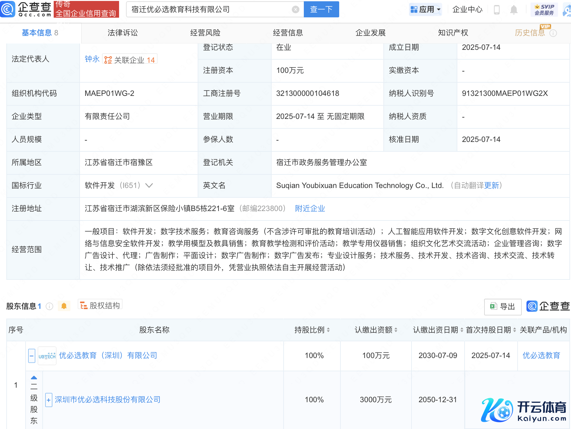The width and height of the screenshot is (571, 429).
Task: Click the SVIP member services badge
Action: [x=544, y=9]
